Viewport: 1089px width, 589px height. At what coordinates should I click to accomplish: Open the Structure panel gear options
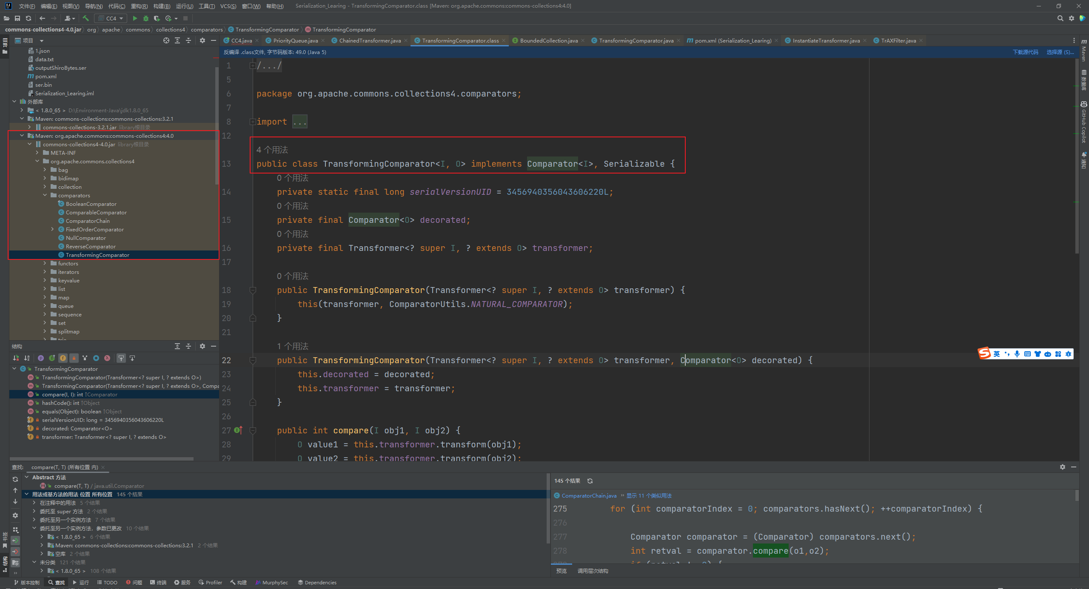click(x=202, y=346)
